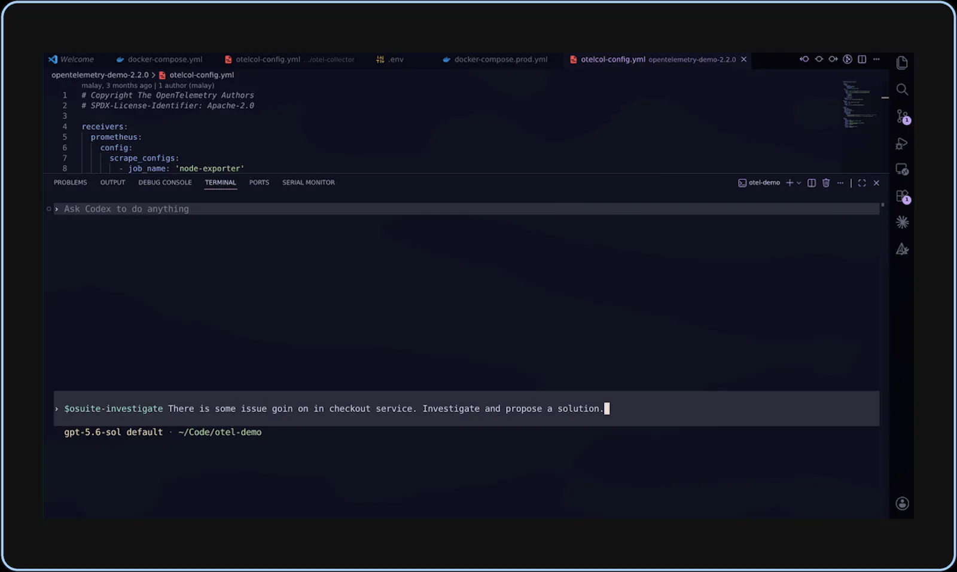Close the terminal panel
Screen dimensions: 957x572
tap(876, 183)
